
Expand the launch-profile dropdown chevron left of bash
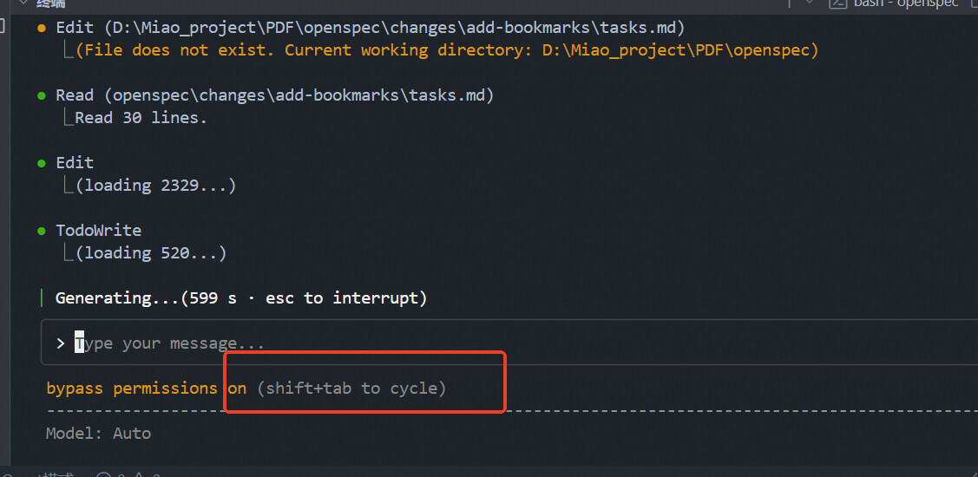(x=811, y=3)
